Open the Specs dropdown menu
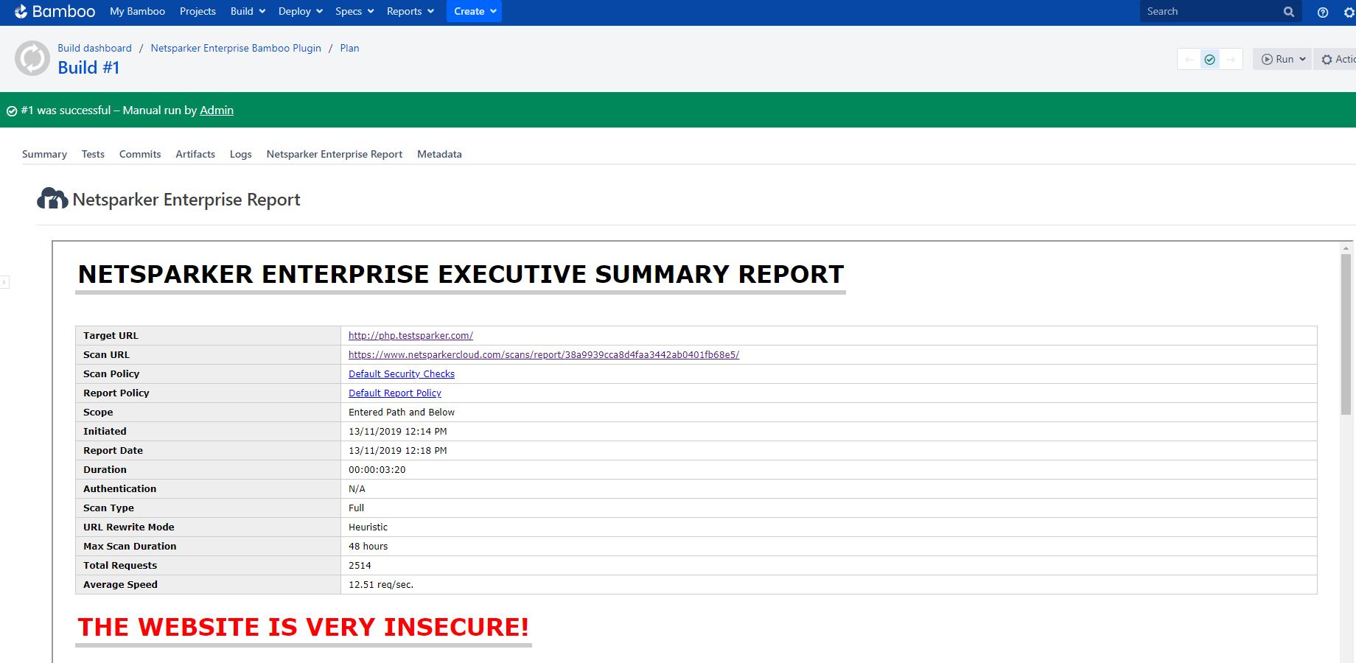 (354, 11)
